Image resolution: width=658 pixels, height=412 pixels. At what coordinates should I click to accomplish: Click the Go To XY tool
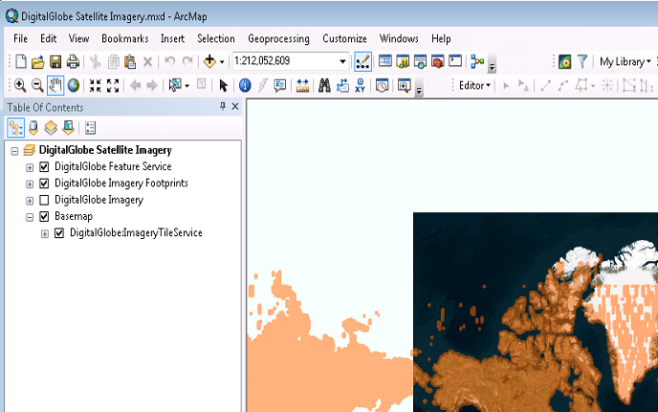point(360,85)
